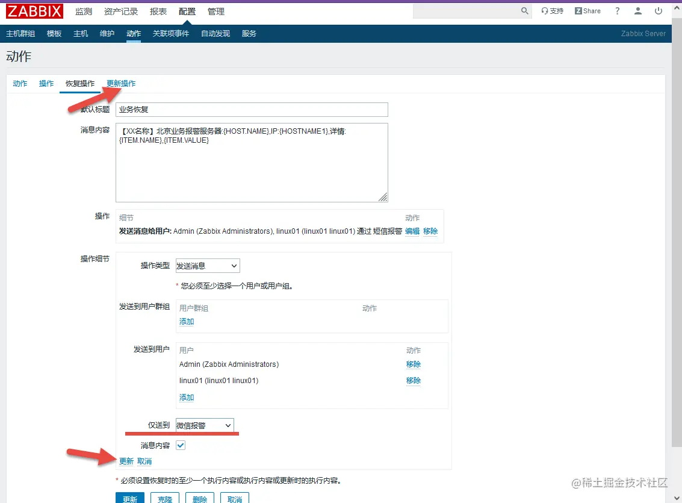Open the 仅送到 微信报警 dropdown

pyautogui.click(x=205, y=425)
